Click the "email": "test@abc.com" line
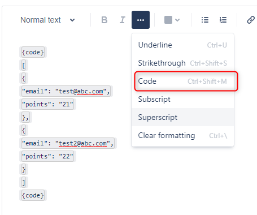This screenshot has height=215, width=257. click(x=66, y=91)
